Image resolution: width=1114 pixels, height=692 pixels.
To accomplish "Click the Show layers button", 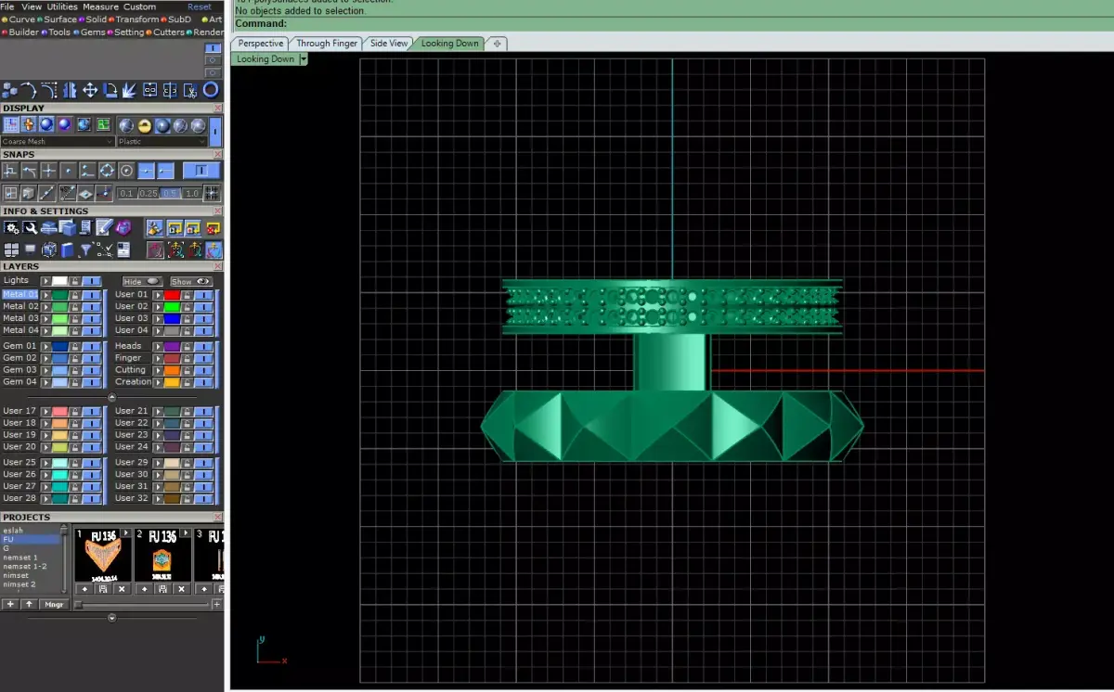I will [191, 281].
